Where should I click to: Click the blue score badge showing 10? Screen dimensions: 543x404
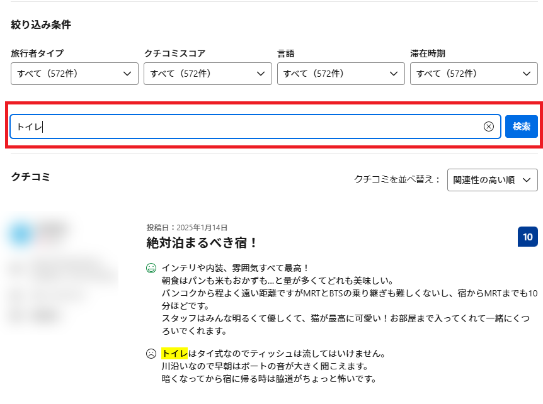527,237
